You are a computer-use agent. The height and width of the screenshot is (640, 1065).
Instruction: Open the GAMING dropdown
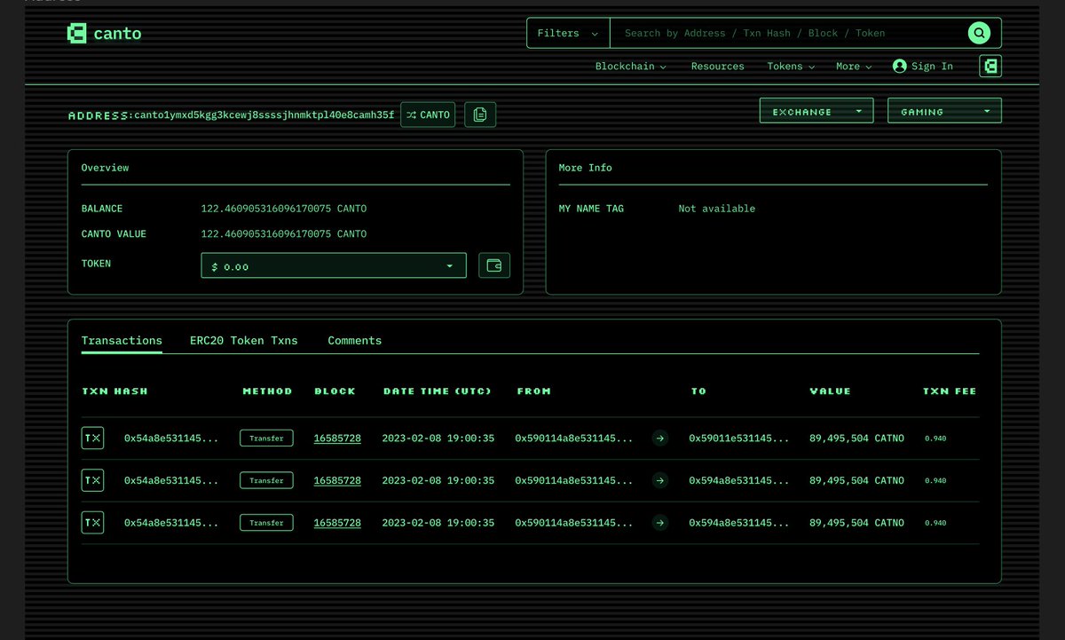[944, 111]
